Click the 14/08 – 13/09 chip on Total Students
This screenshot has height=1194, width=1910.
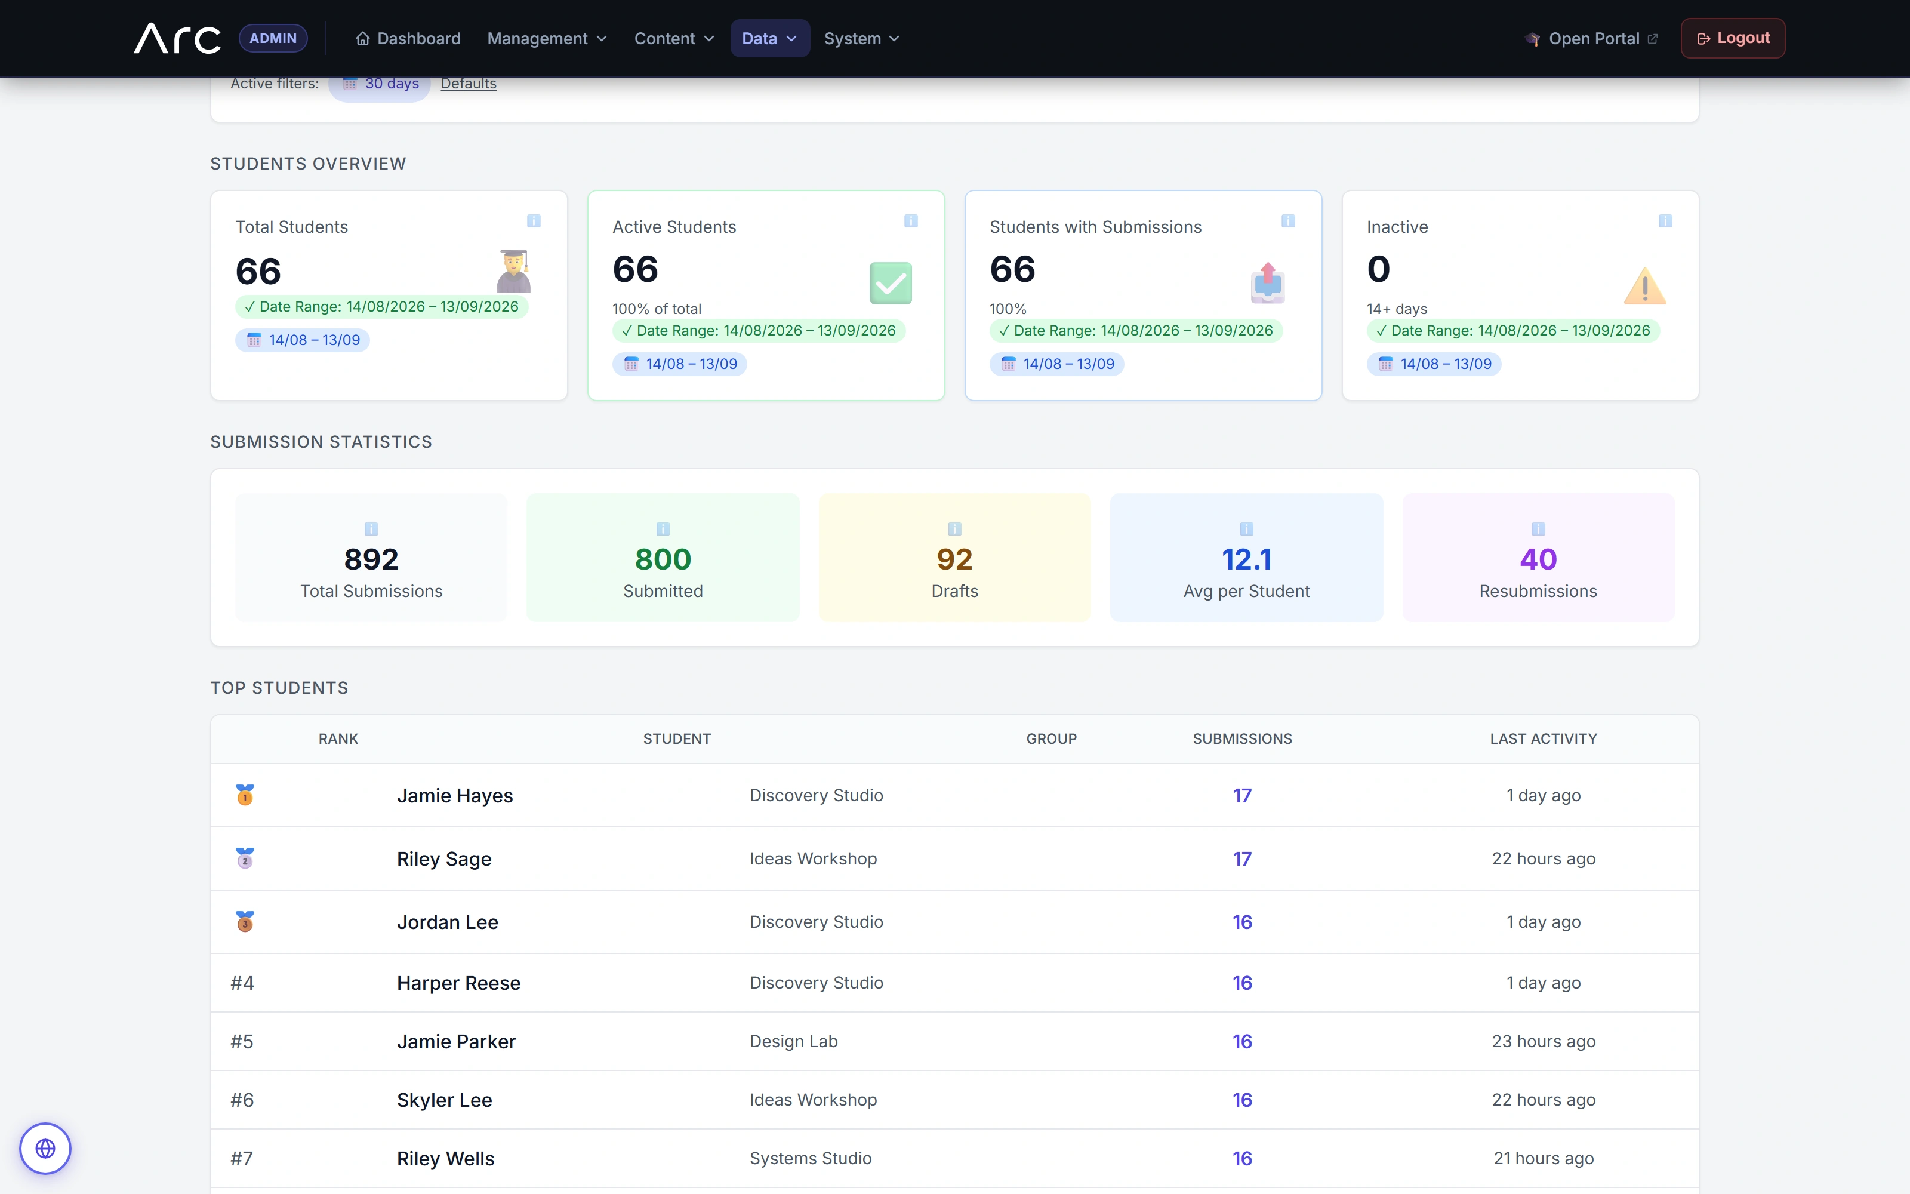[x=302, y=340]
